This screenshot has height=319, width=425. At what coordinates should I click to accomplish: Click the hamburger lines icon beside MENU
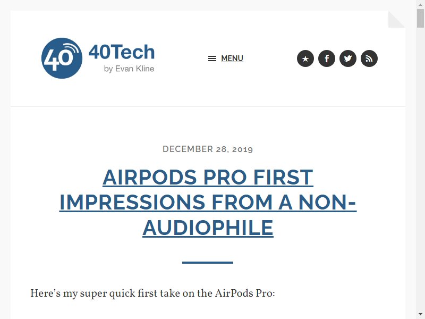pos(212,58)
